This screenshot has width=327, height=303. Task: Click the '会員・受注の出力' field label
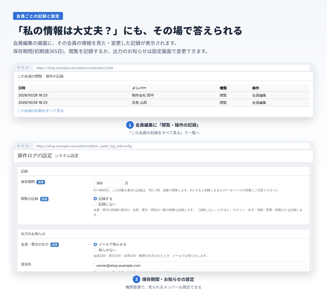click(x=35, y=244)
